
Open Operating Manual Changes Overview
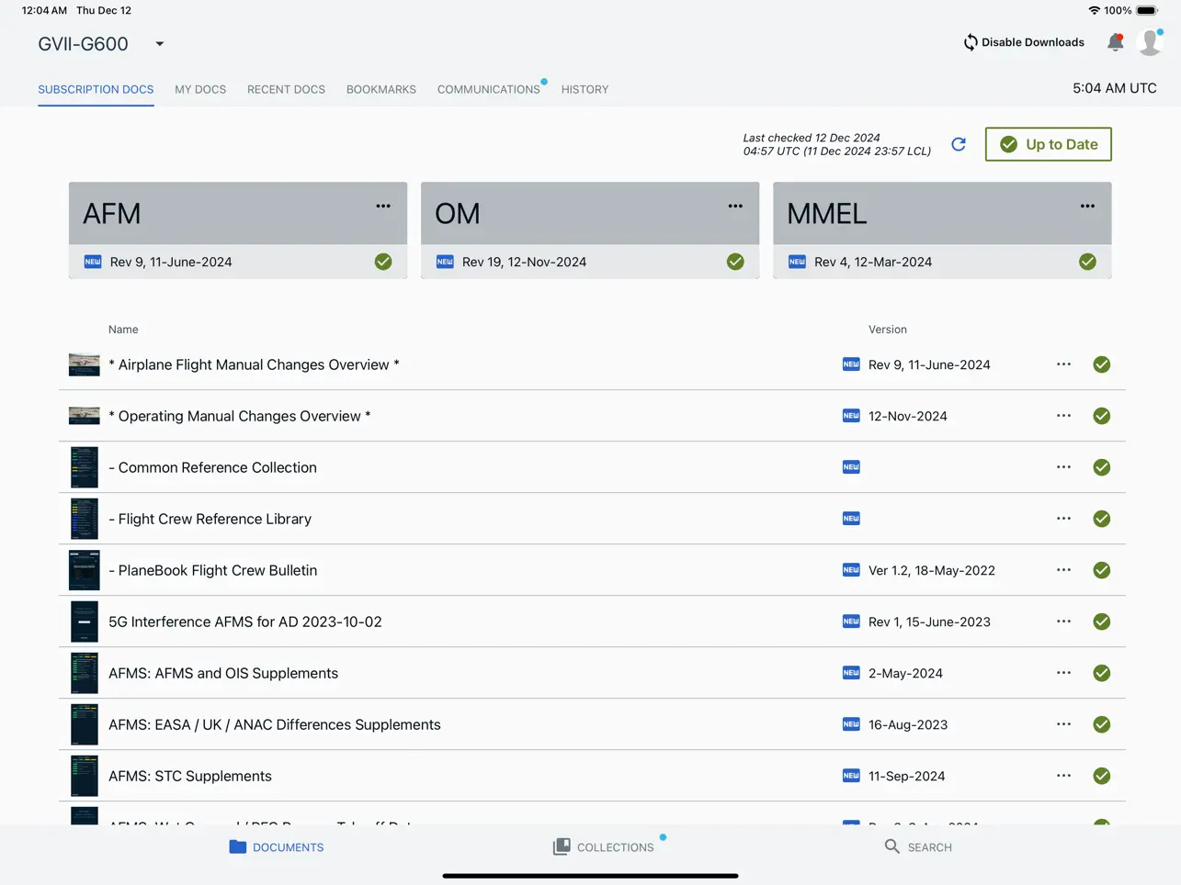click(x=240, y=416)
